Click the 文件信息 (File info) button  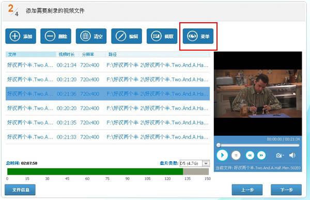[x=20, y=190]
